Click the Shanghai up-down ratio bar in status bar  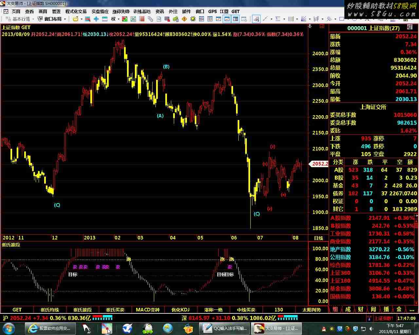tap(102, 317)
